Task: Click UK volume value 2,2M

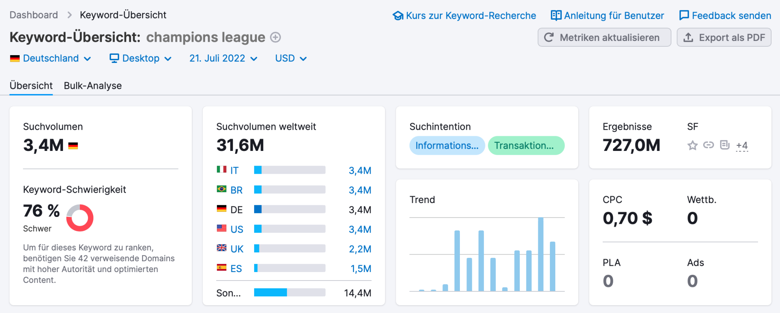Action: [x=360, y=249]
